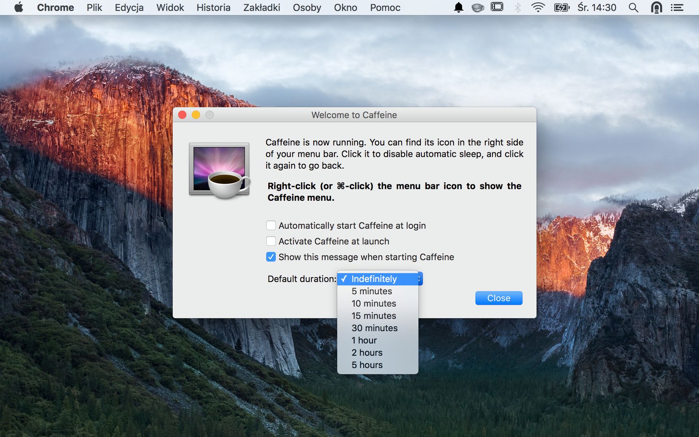Choose 1 hour duration

378,340
